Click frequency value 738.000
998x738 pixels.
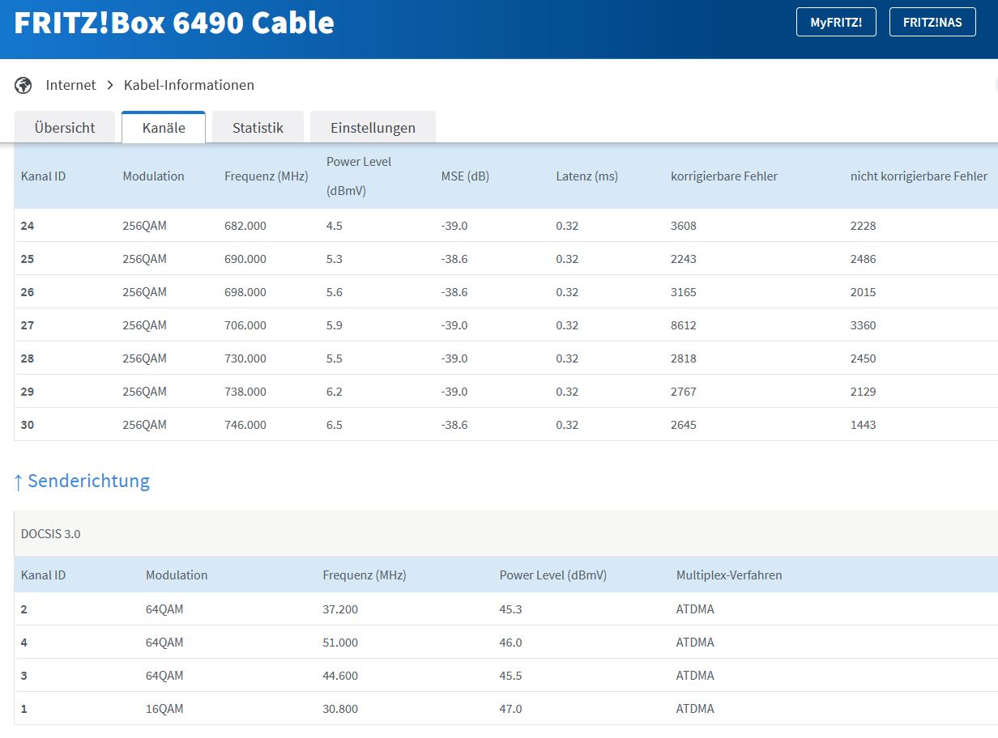point(245,392)
